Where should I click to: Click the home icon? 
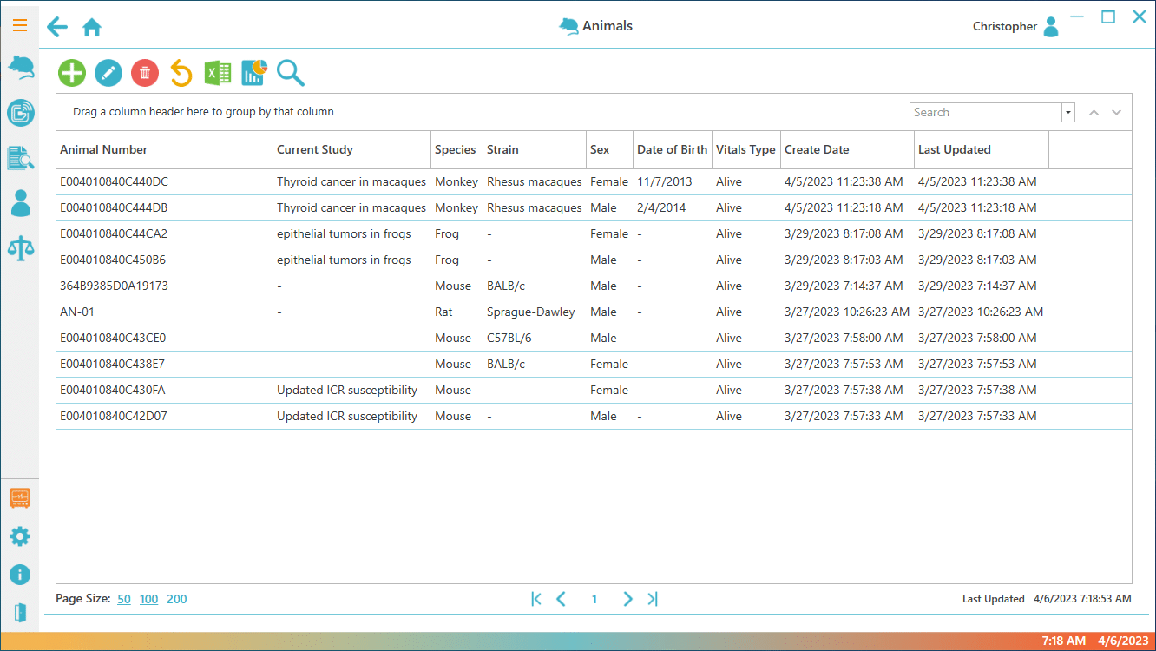pyautogui.click(x=92, y=28)
